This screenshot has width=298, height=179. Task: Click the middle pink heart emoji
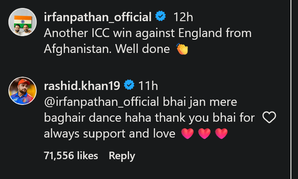pos(204,134)
